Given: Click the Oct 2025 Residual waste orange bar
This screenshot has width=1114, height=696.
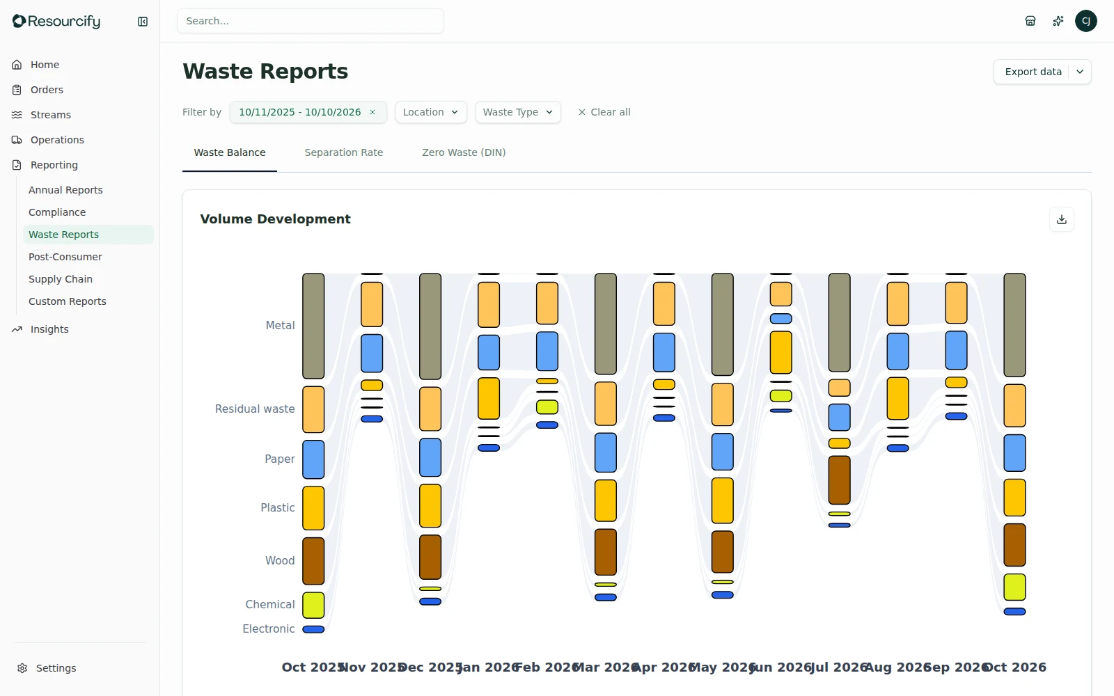Looking at the screenshot, I should pyautogui.click(x=313, y=409).
